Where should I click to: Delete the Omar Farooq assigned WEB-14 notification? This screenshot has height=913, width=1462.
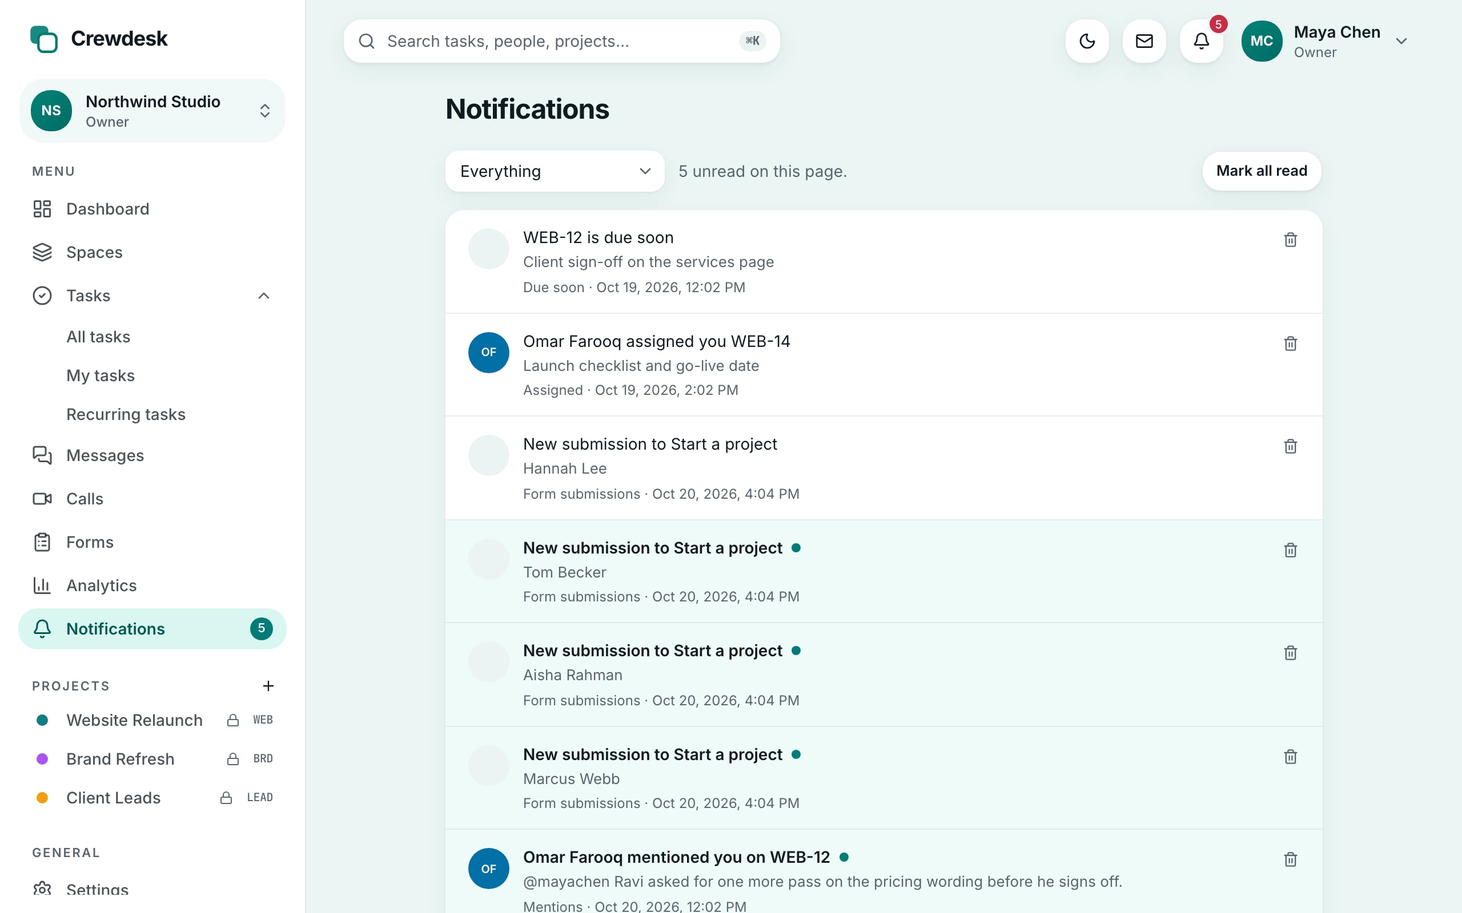click(1291, 344)
